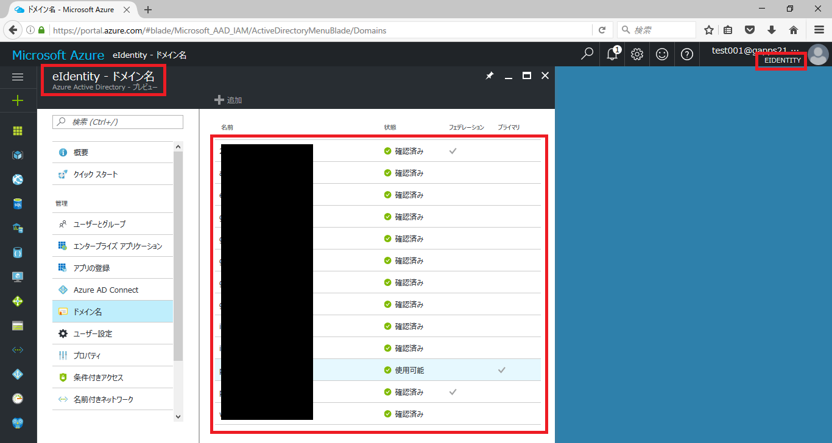This screenshot has width=832, height=443.
Task: Reload the page with refresh icon
Action: [602, 30]
